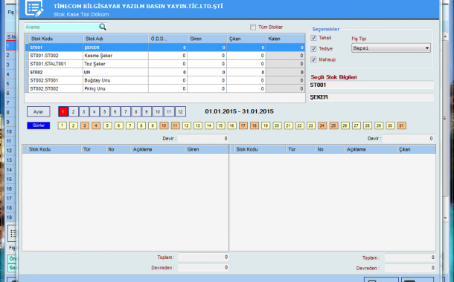Click the right Devir value field

pos(409,139)
